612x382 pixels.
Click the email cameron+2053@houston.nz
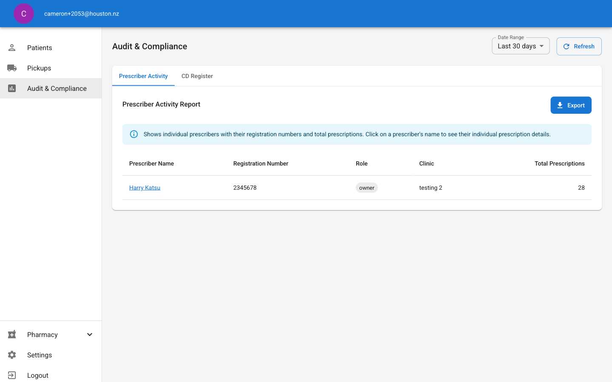point(82,14)
